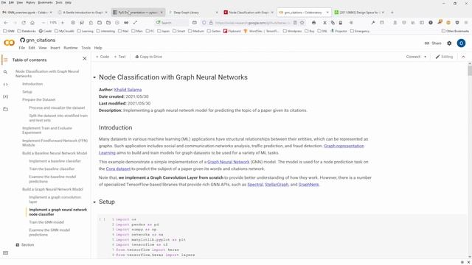Switch to Deep Graph Library tab
This screenshot has height=265, width=472.
click(x=192, y=13)
